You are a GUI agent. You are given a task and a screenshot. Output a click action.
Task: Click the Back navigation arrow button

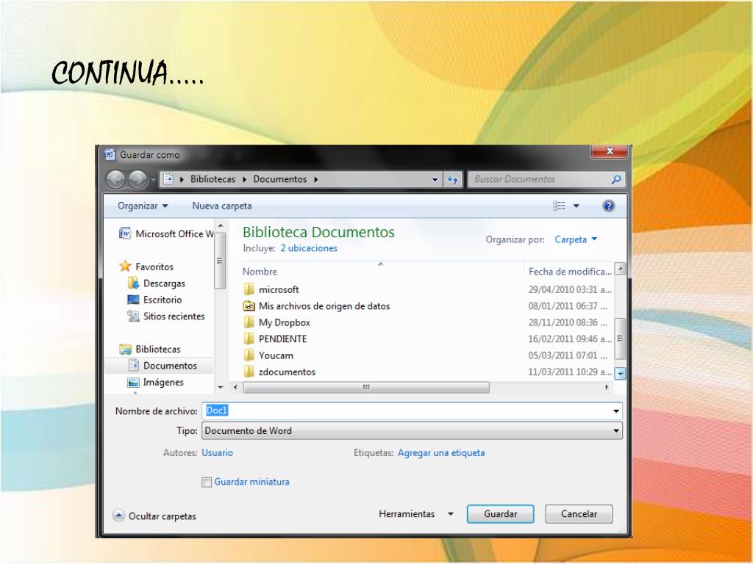pyautogui.click(x=115, y=179)
